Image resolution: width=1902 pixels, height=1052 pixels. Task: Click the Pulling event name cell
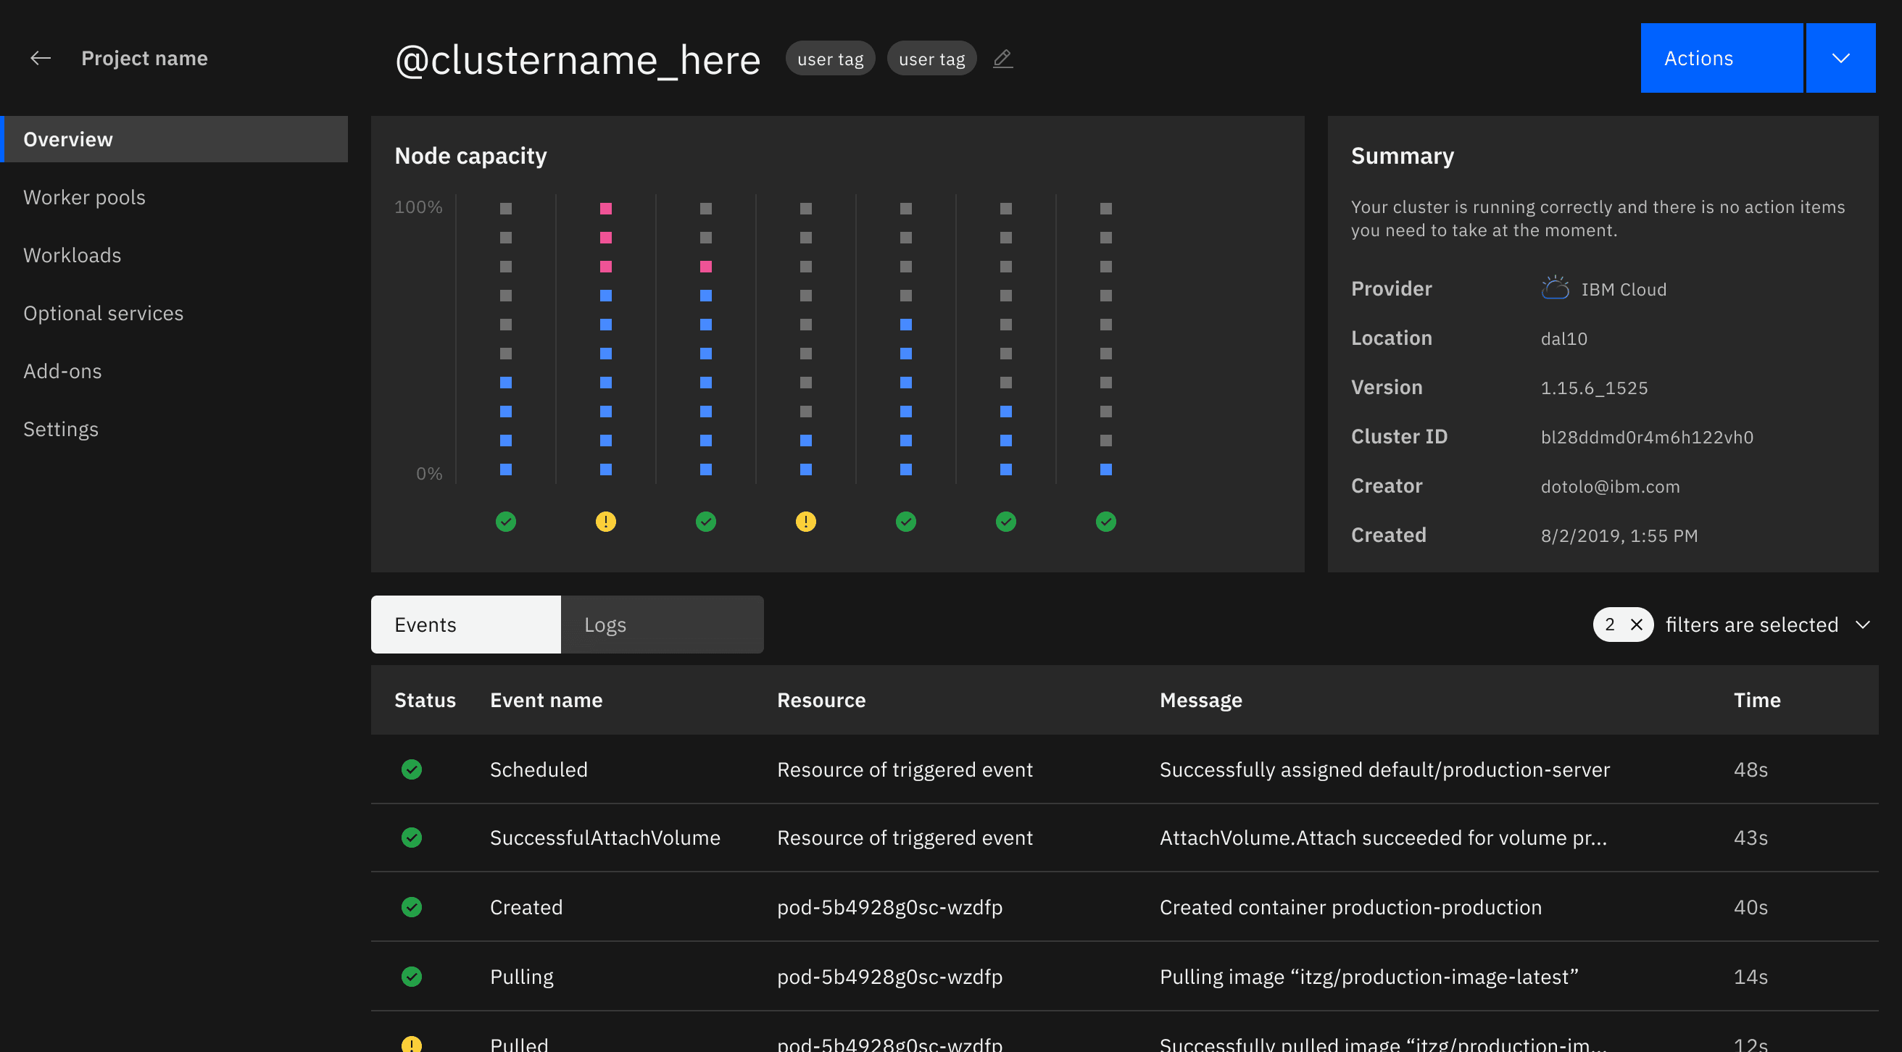[522, 976]
